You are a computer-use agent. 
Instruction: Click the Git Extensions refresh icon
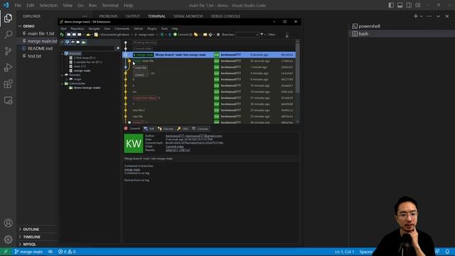[62, 35]
